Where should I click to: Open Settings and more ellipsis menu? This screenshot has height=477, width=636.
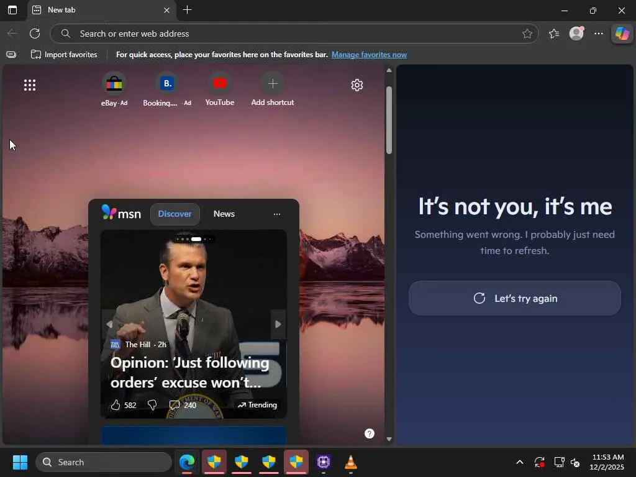pos(598,34)
